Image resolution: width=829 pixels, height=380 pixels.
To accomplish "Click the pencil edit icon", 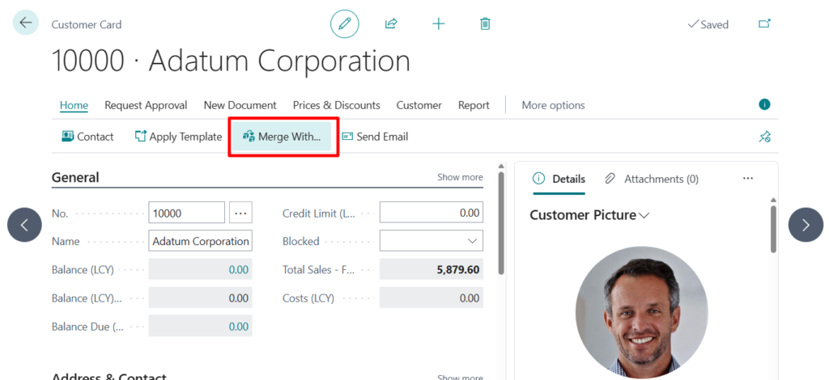I will [344, 24].
